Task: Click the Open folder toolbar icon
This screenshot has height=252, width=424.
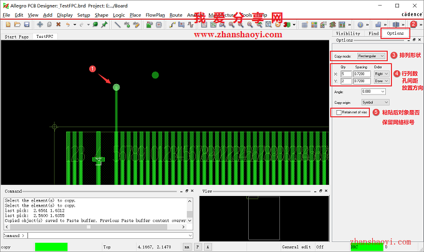Action: (17, 24)
